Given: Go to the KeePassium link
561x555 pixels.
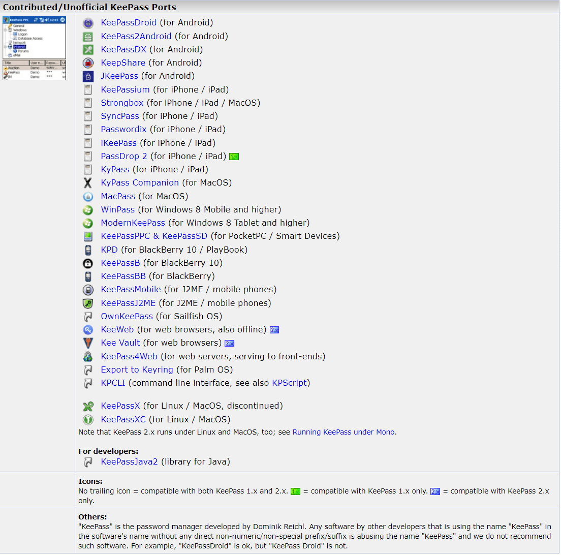Looking at the screenshot, I should 125,89.
